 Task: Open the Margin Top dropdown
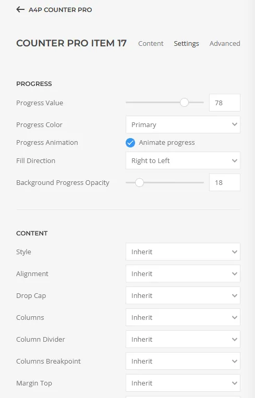coord(183,383)
